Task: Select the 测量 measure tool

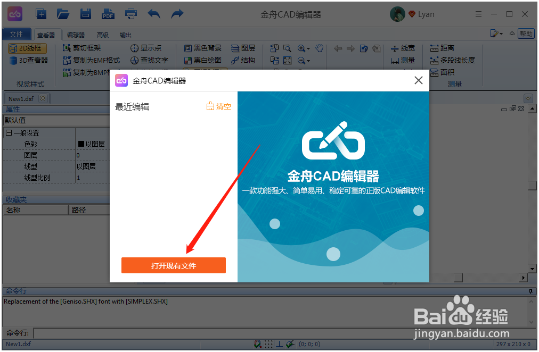Action: coord(403,61)
